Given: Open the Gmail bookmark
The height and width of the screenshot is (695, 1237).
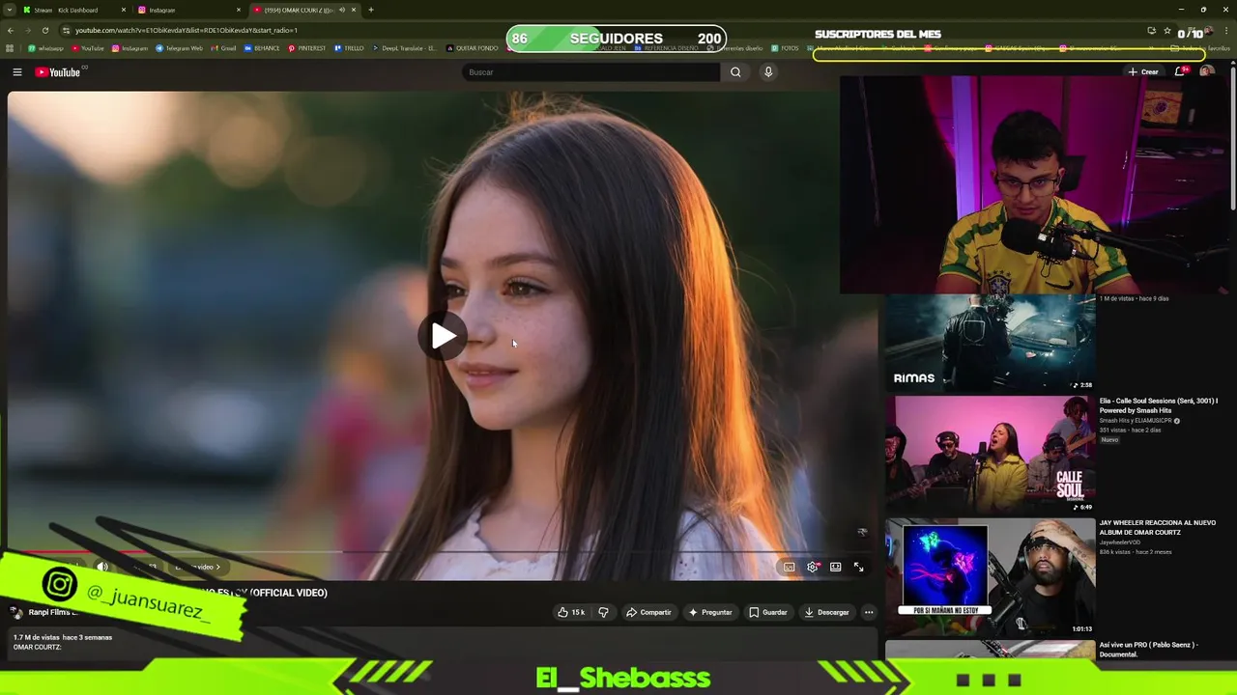Looking at the screenshot, I should click(x=223, y=48).
